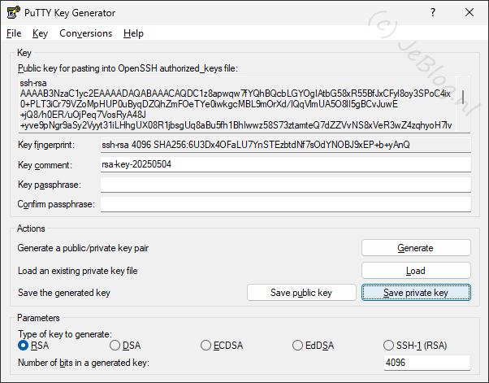
Task: Click the Confirm passphrase field
Action: (284, 204)
